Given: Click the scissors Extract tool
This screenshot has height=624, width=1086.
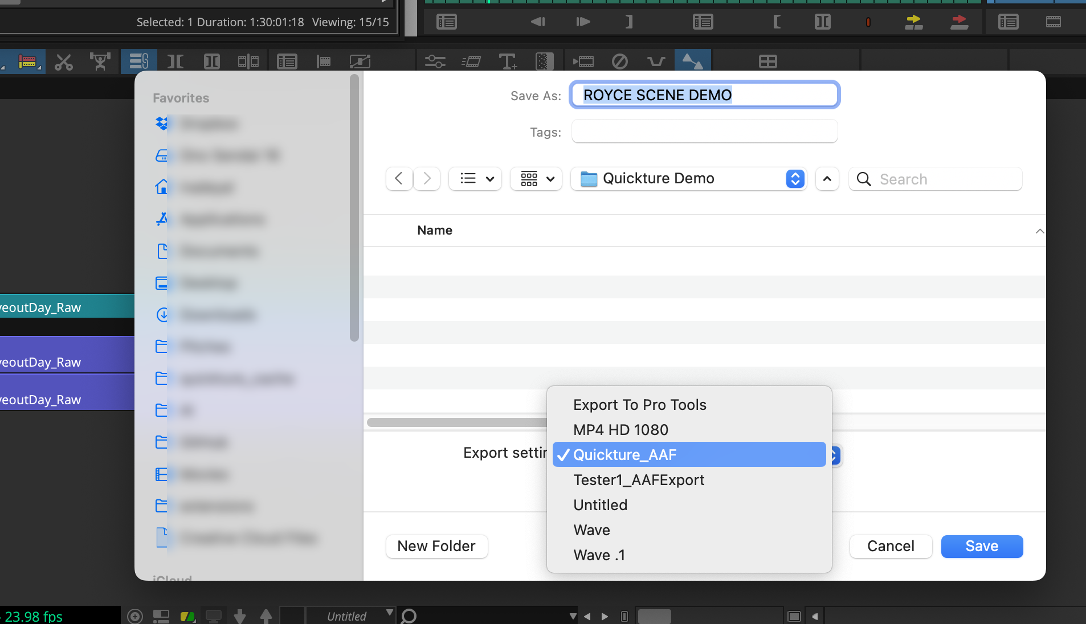Looking at the screenshot, I should (64, 61).
